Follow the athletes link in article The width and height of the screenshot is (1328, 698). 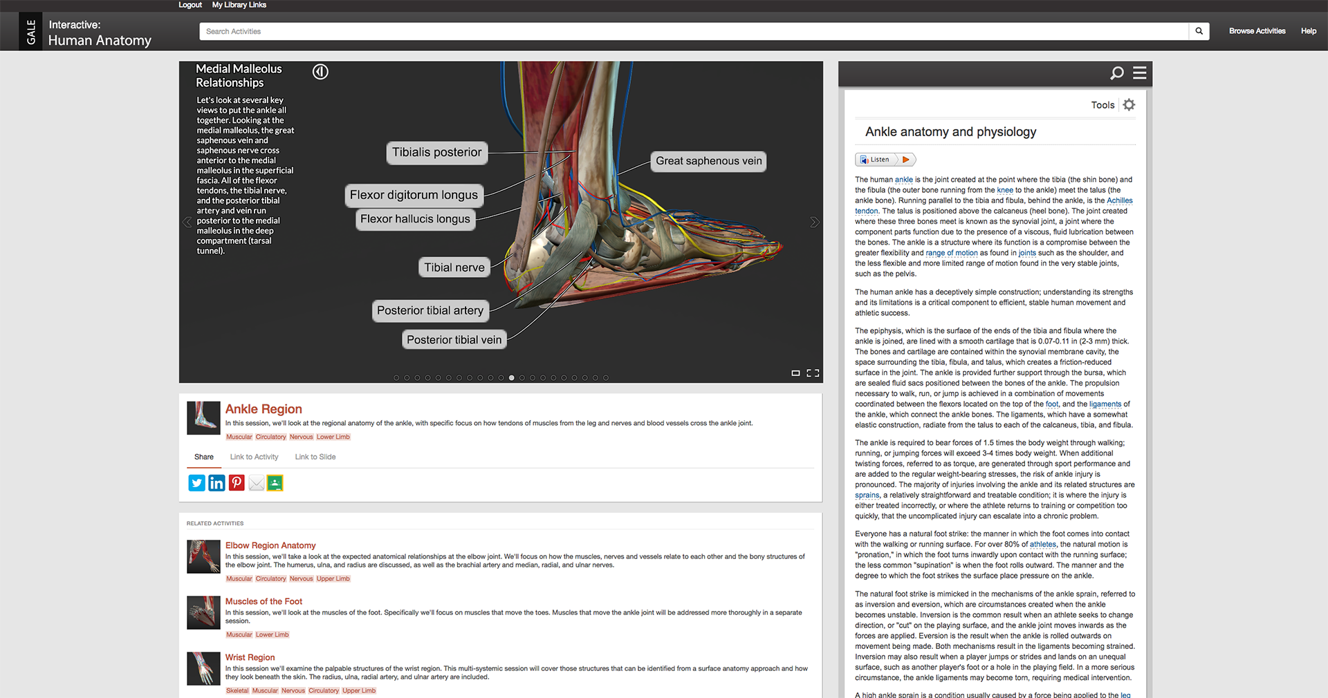click(1042, 545)
